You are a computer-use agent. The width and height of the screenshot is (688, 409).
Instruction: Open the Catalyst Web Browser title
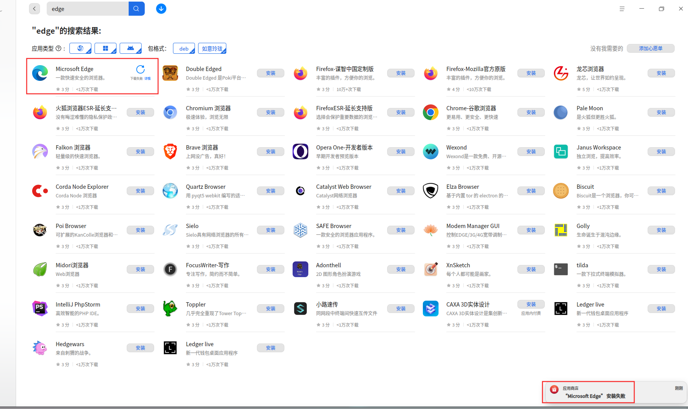click(344, 186)
